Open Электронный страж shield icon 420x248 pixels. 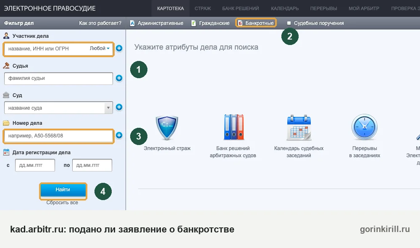167,128
